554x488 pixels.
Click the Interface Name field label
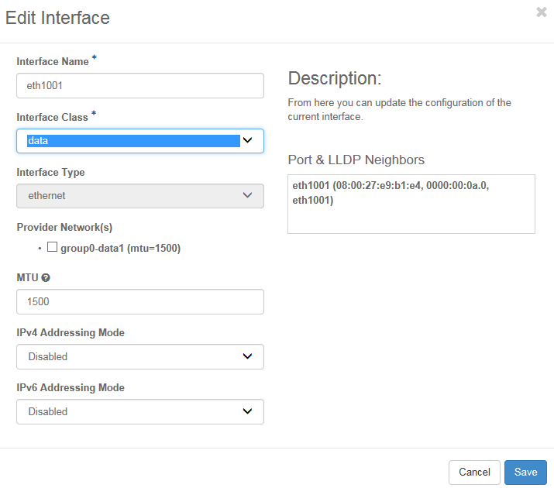tap(52, 61)
